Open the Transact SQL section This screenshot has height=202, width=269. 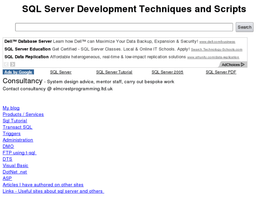tap(17, 127)
